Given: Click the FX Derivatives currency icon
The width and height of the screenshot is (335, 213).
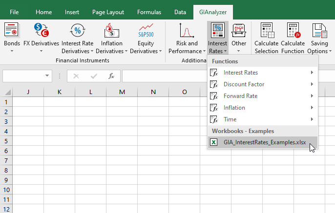Looking at the screenshot, I should click(x=41, y=30).
